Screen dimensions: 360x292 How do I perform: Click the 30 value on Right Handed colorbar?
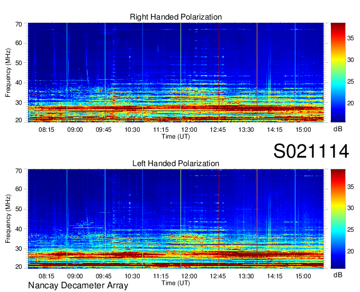tap(350, 60)
